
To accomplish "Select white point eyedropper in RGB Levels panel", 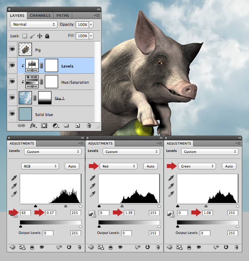I will click(14, 194).
